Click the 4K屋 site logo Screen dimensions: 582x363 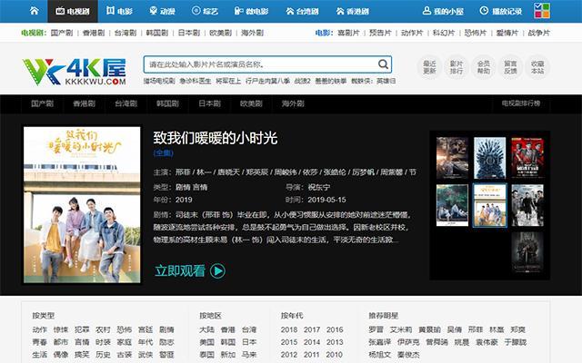point(75,72)
